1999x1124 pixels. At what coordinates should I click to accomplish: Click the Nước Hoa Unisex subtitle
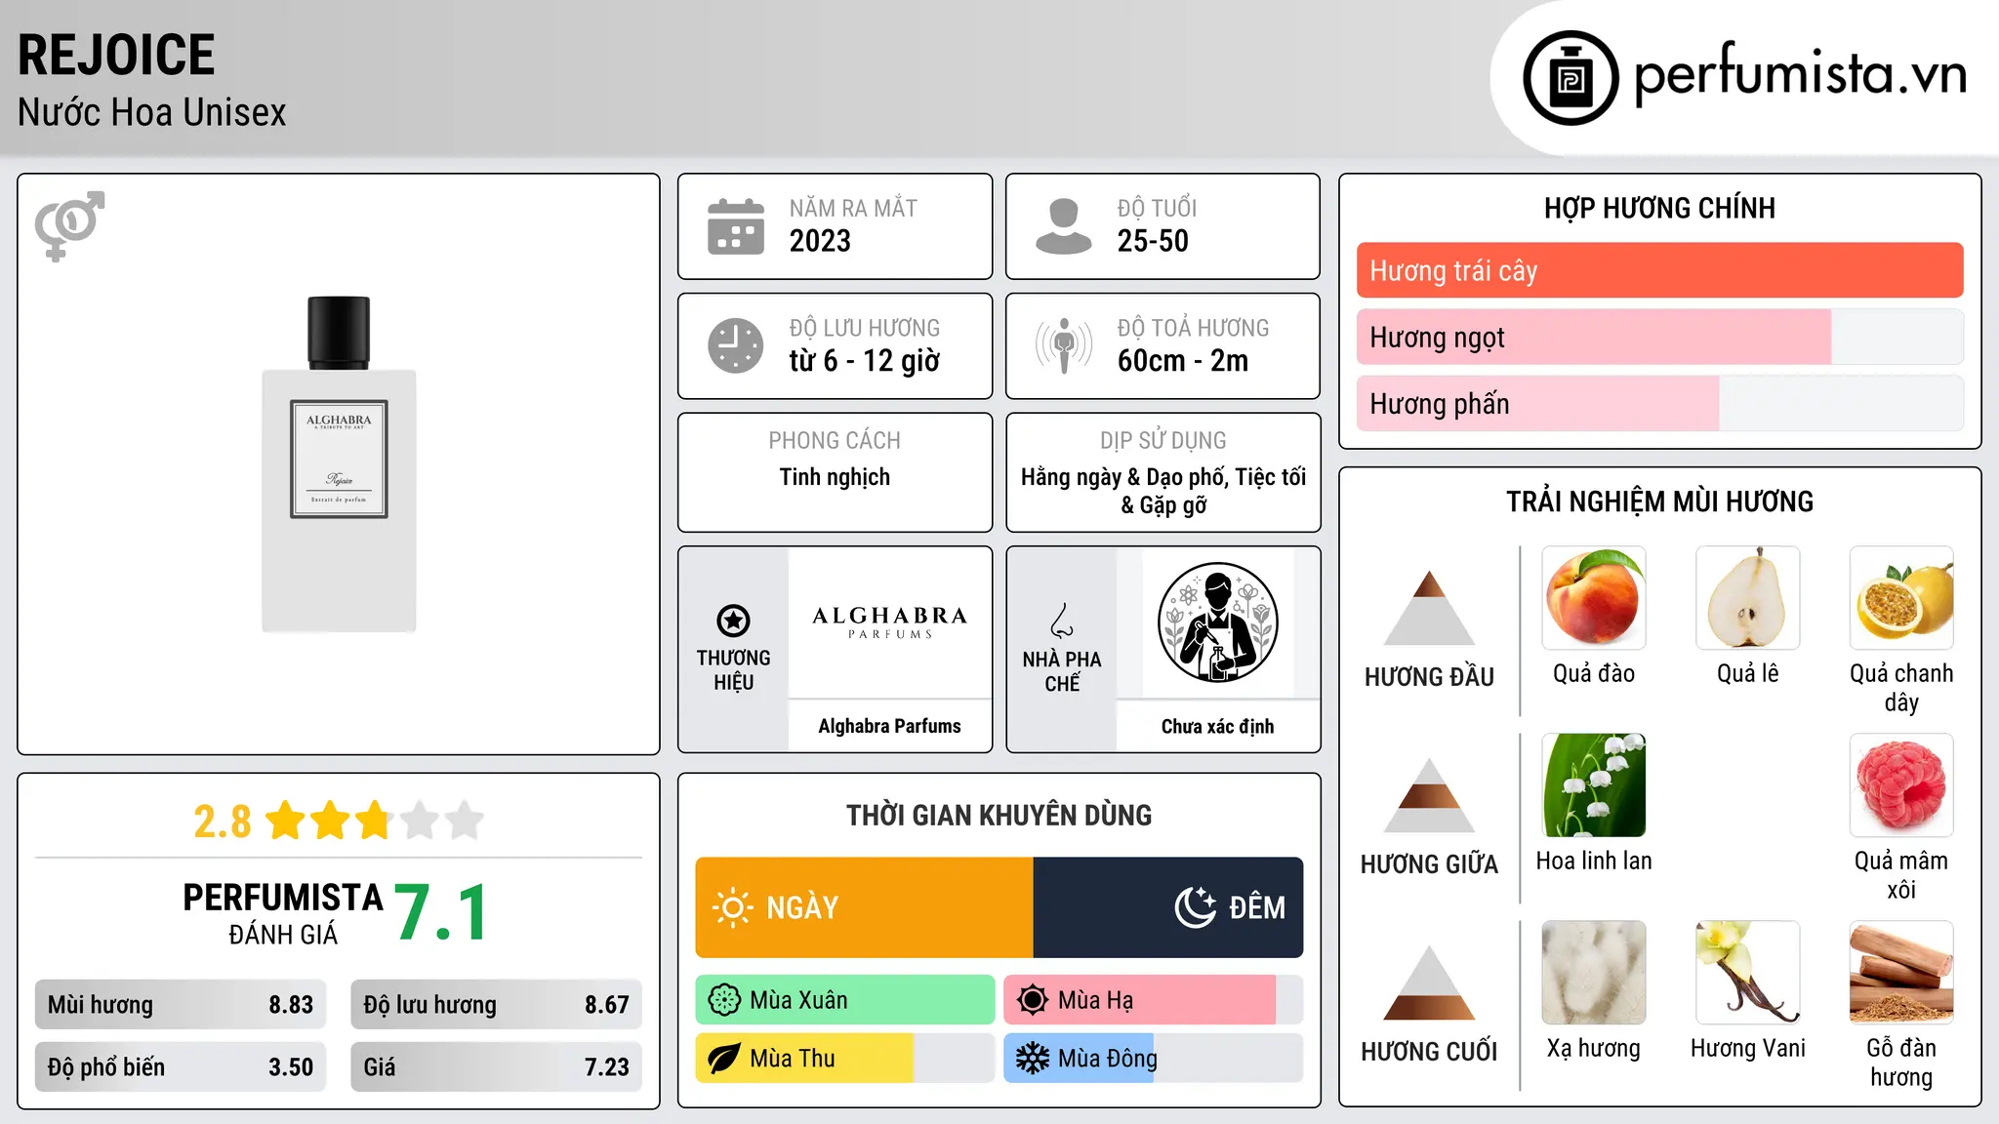152,112
